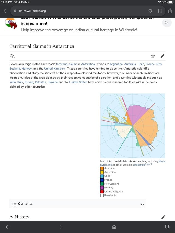The height and width of the screenshot is (233, 175).
Task: Add article to watchlist star icon
Action: tap(153, 56)
